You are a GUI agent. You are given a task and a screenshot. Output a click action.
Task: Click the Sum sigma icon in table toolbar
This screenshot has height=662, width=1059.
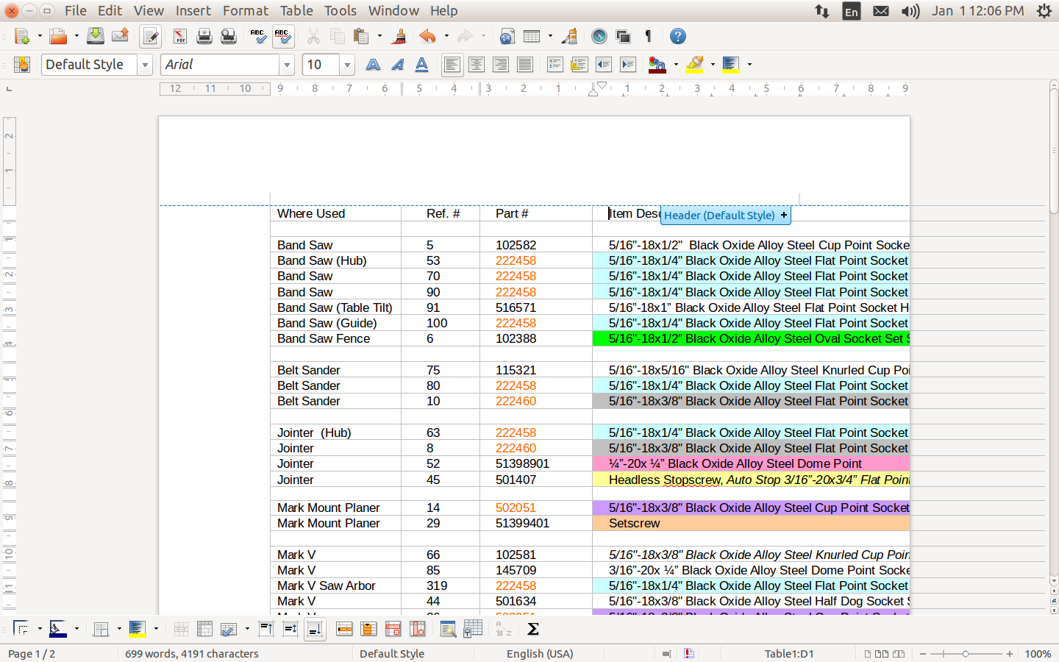533,629
